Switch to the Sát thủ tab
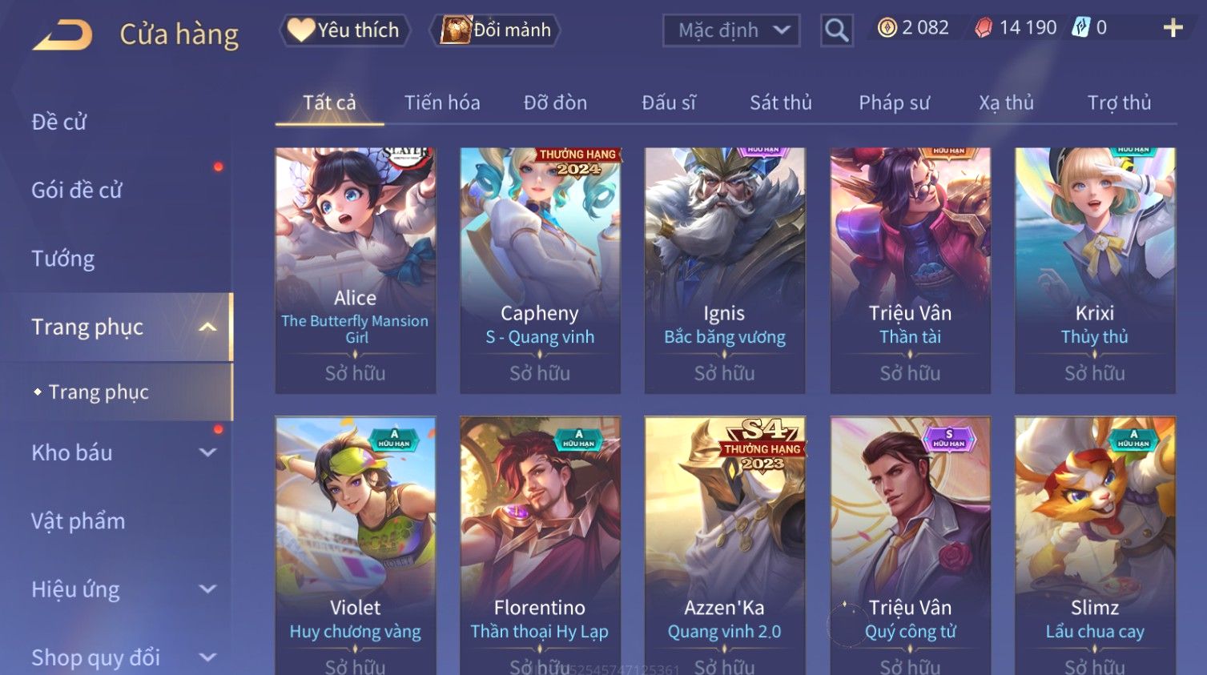This screenshot has height=675, width=1207. tap(781, 103)
